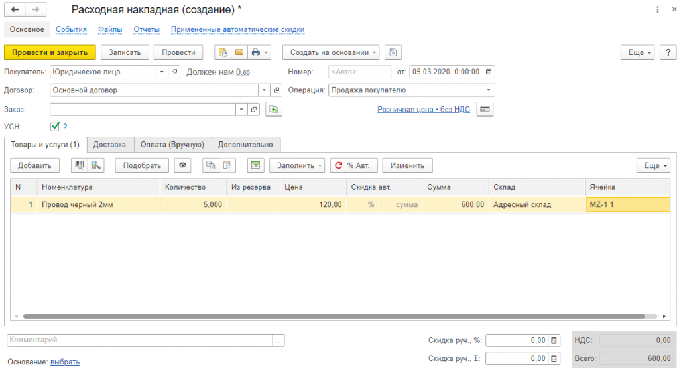Click the Номер input field
The height and width of the screenshot is (373, 679).
[x=359, y=72]
